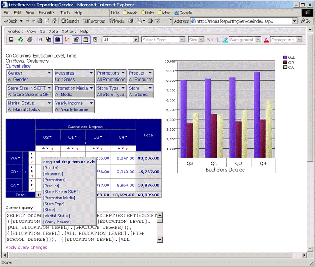Open the browser Favorites menu
The height and width of the screenshot is (267, 315).
tap(47, 13)
